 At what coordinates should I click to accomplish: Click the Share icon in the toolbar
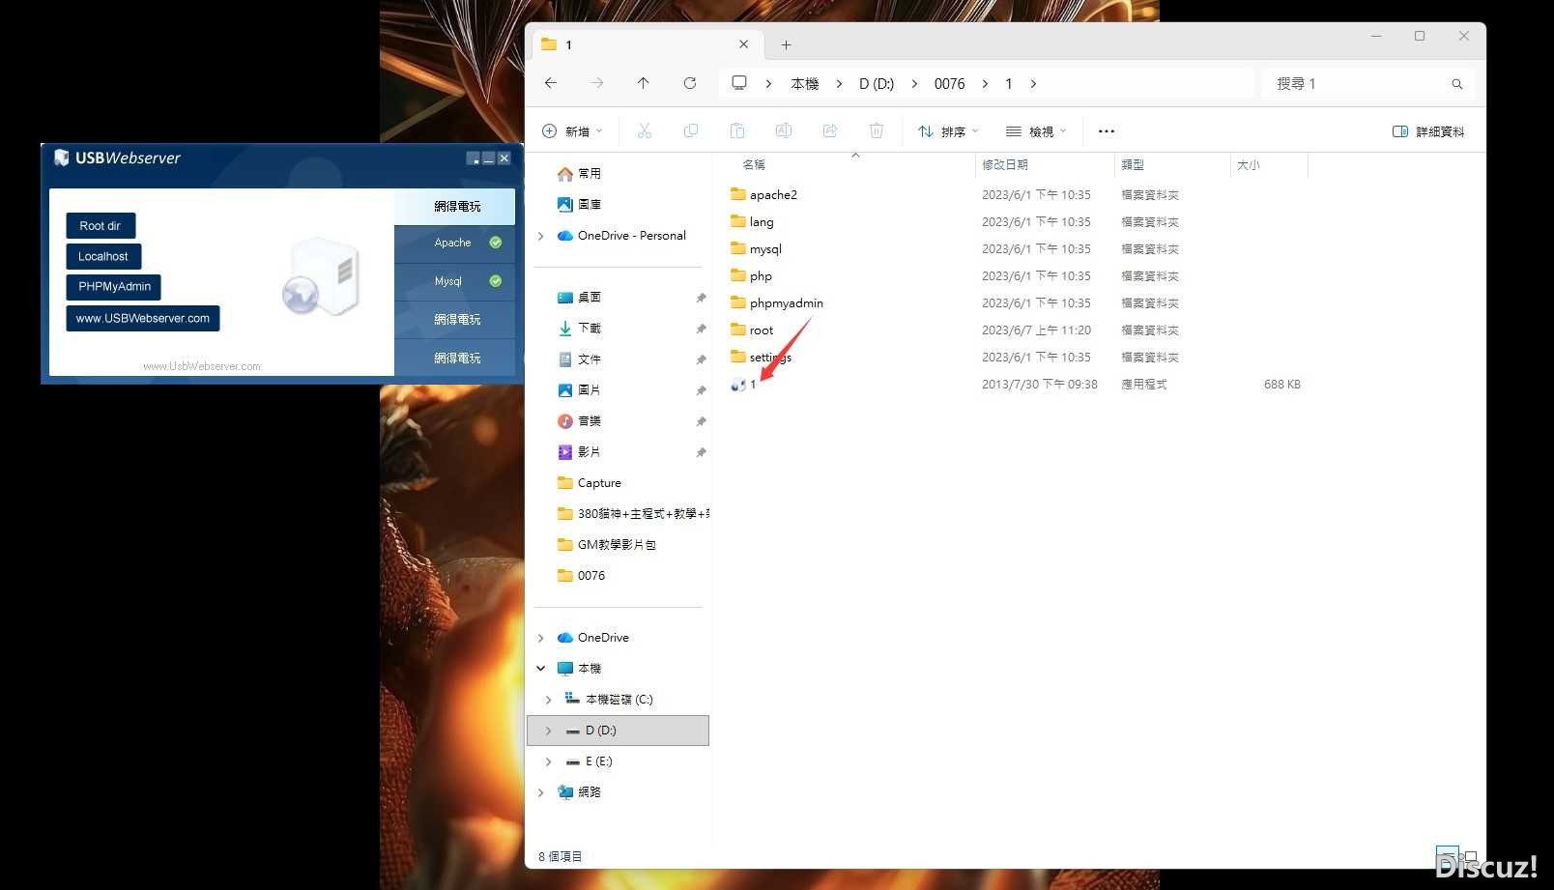[830, 130]
